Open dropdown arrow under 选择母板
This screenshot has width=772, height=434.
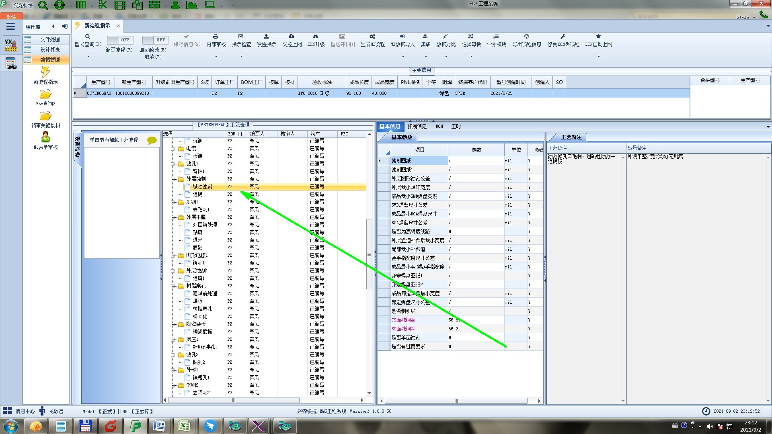click(x=471, y=57)
